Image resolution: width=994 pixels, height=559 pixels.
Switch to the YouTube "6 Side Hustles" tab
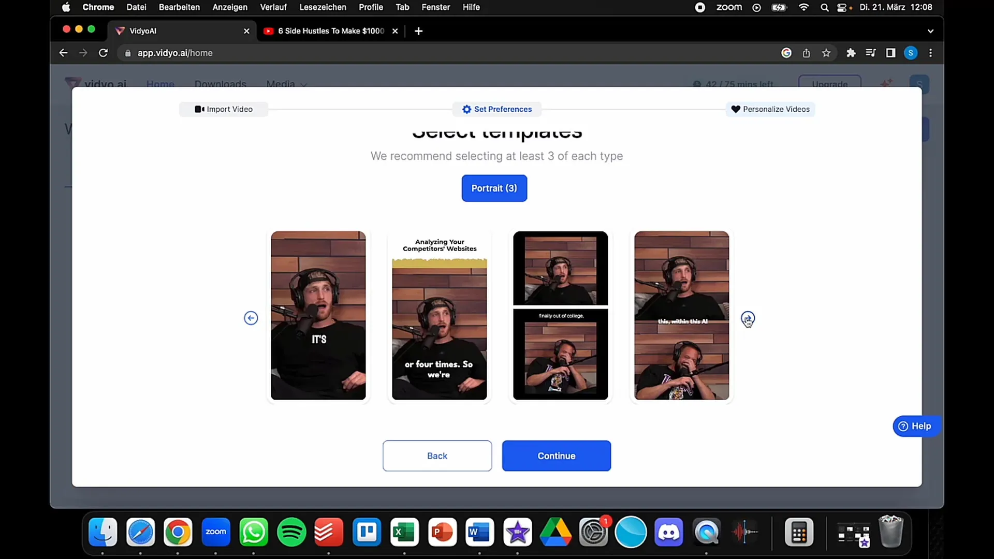pos(331,31)
